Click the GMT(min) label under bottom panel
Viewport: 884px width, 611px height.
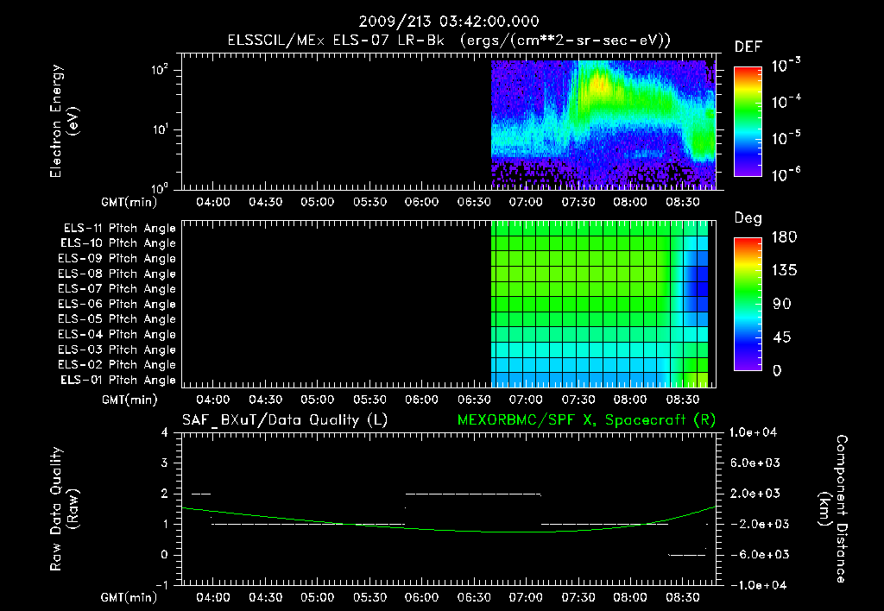click(129, 597)
